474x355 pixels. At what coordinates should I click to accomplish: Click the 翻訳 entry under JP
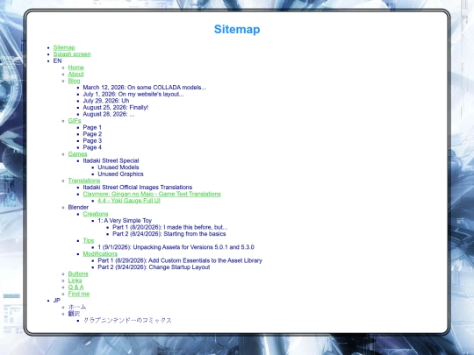pyautogui.click(x=74, y=314)
